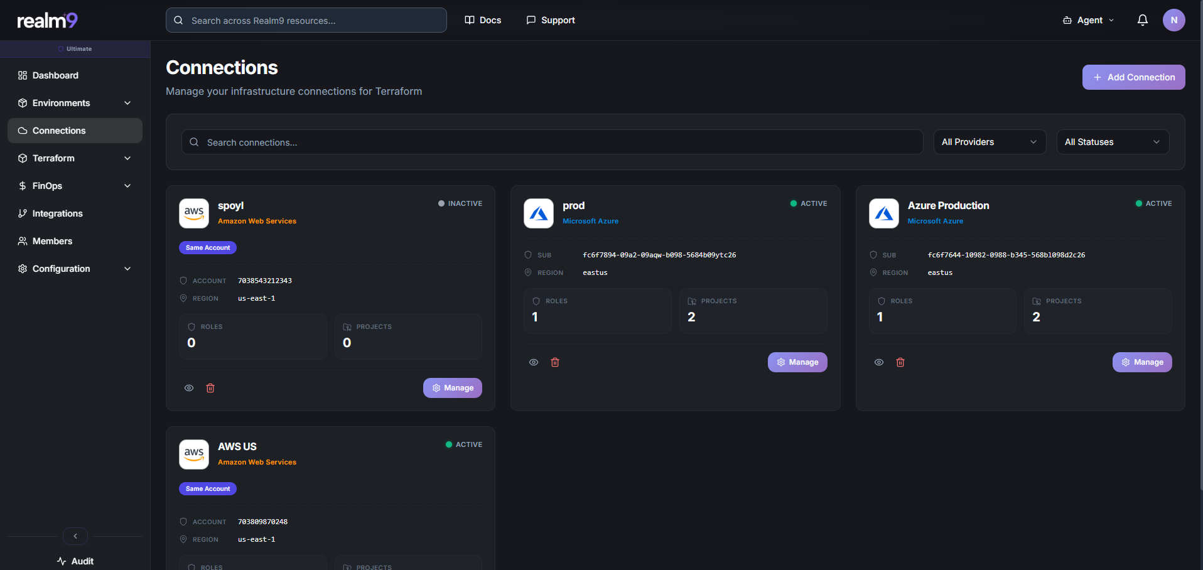Select the Connections sidebar icon

point(22,131)
